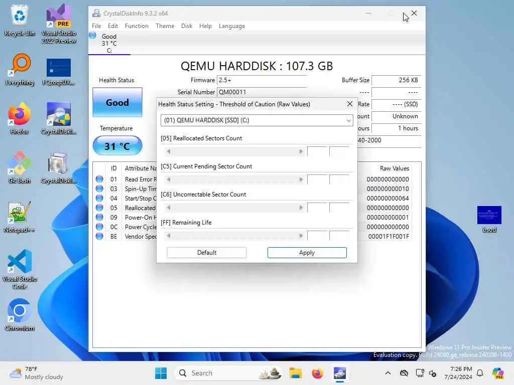Click the Buffer Size field 256 KB
The width and height of the screenshot is (514, 385).
click(397, 80)
